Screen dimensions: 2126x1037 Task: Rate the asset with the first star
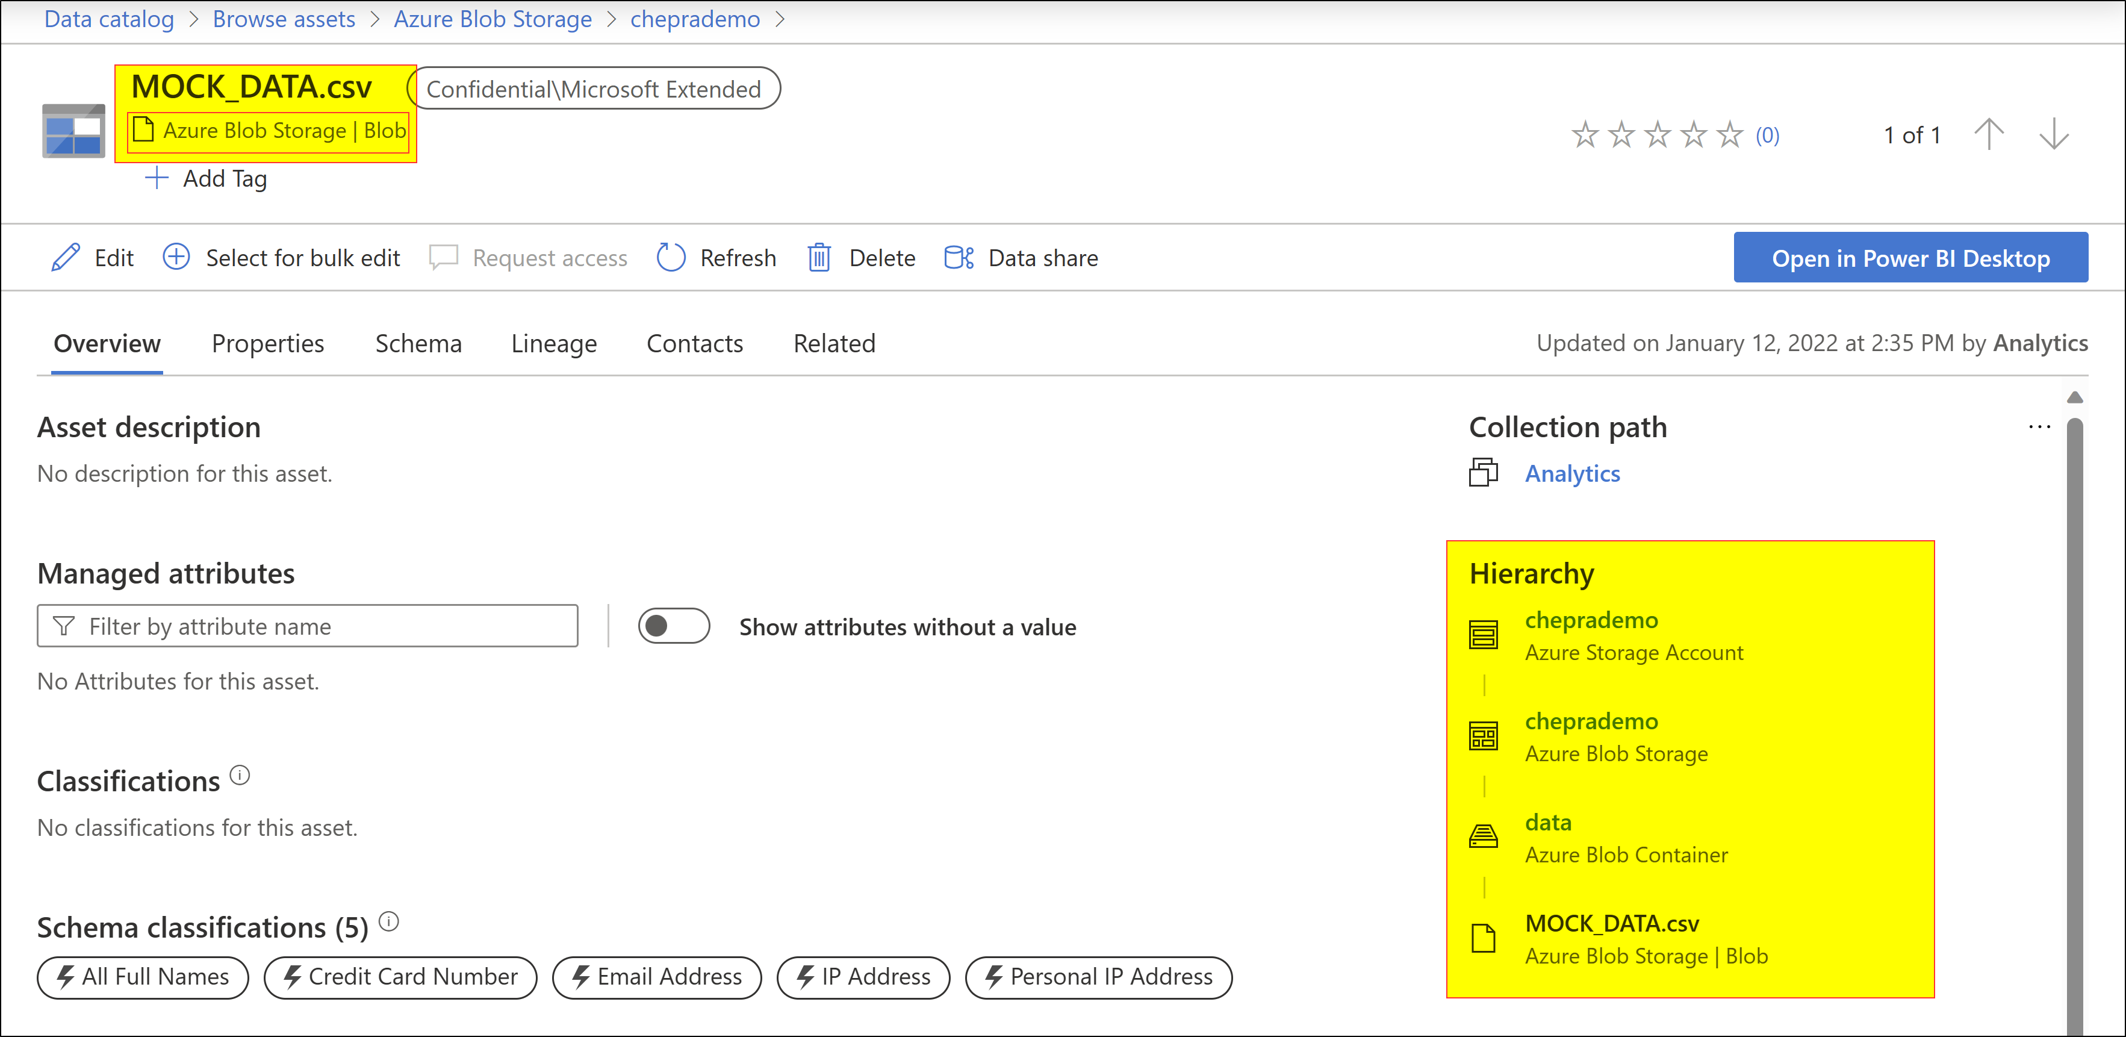coord(1585,134)
